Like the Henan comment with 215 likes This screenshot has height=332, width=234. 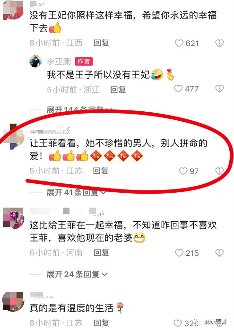[x=179, y=253]
